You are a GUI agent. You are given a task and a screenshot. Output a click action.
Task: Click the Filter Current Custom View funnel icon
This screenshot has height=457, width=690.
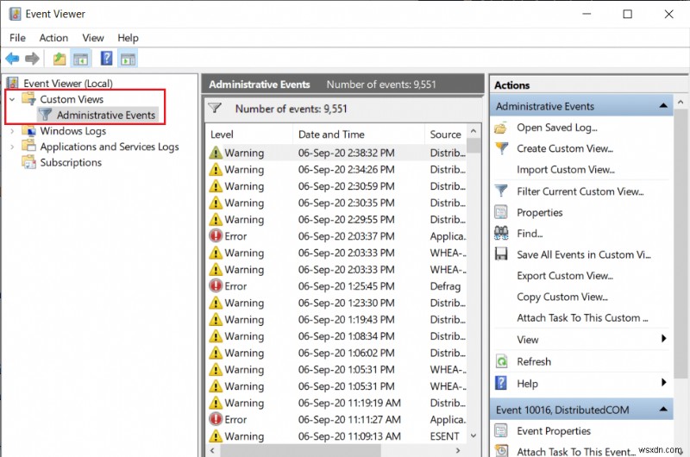501,191
